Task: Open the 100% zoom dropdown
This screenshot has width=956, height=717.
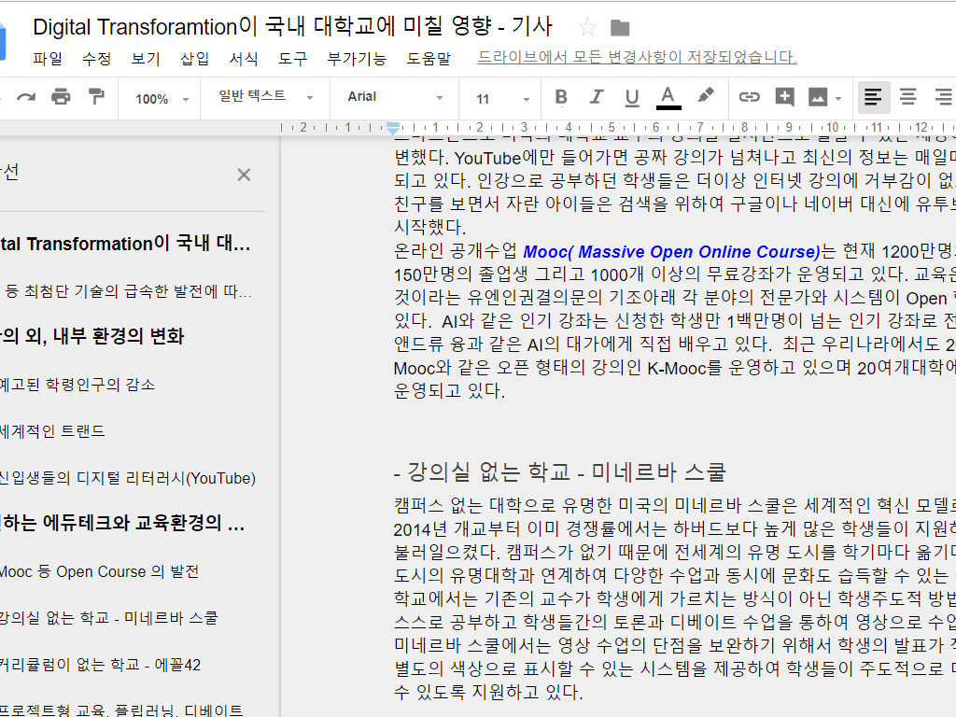Action: point(162,99)
